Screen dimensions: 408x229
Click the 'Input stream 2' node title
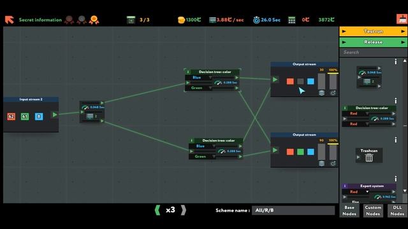click(31, 99)
